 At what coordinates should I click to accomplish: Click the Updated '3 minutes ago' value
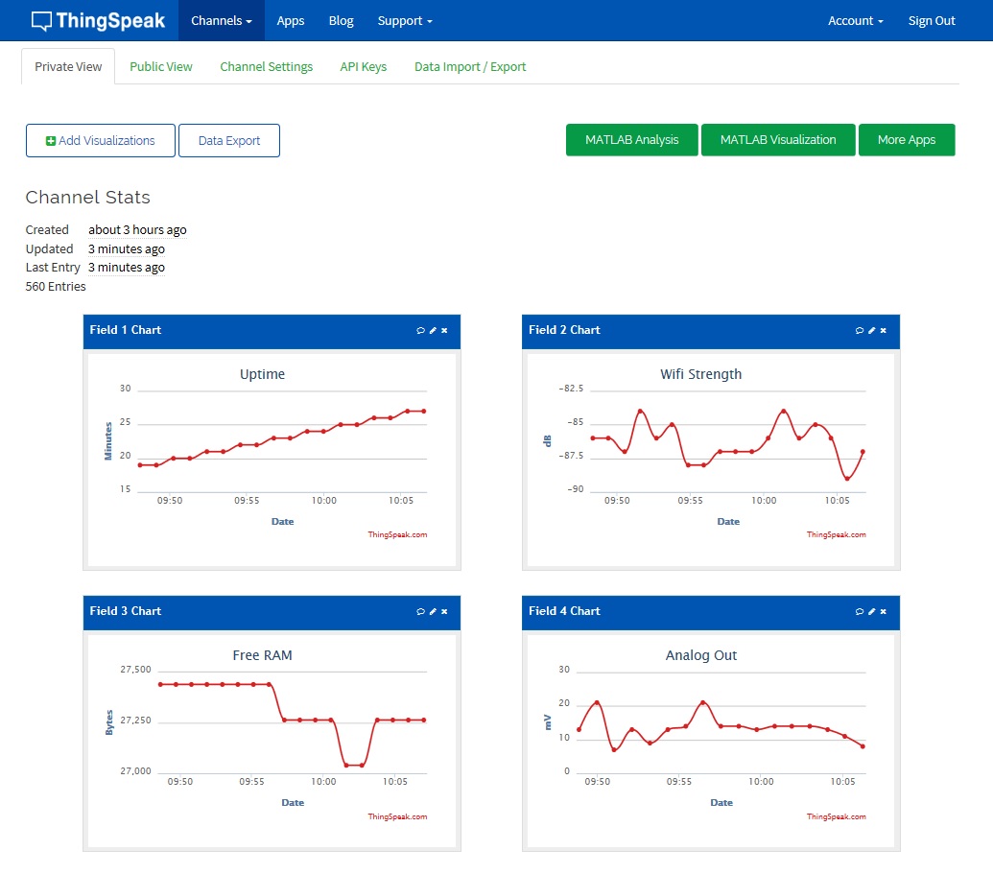pyautogui.click(x=126, y=248)
